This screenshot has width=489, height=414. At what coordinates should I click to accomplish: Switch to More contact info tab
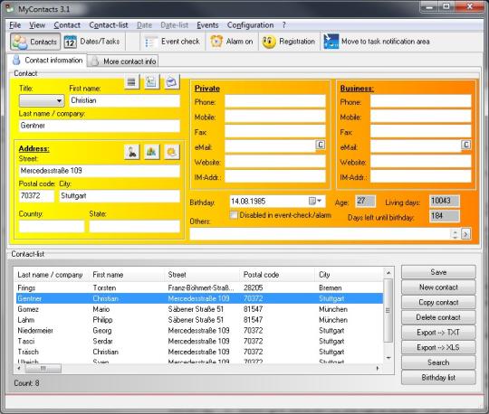tap(123, 61)
